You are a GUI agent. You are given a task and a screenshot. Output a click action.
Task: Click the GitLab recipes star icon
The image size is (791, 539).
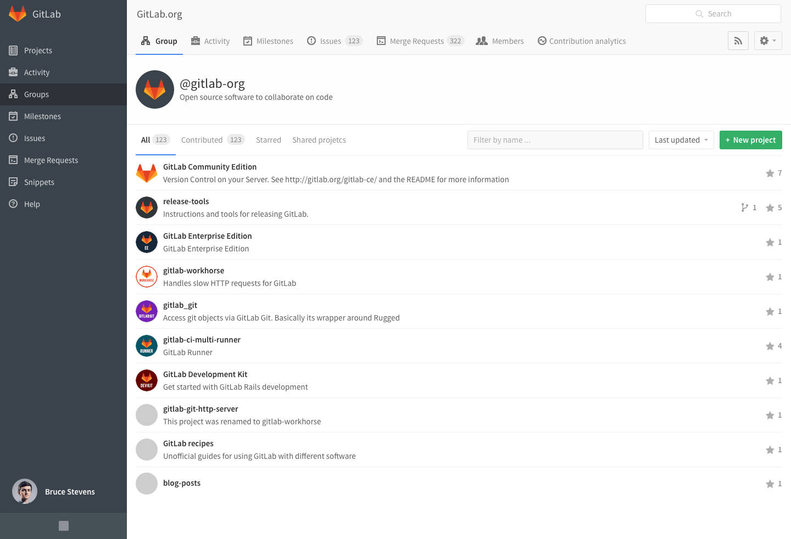click(x=770, y=450)
